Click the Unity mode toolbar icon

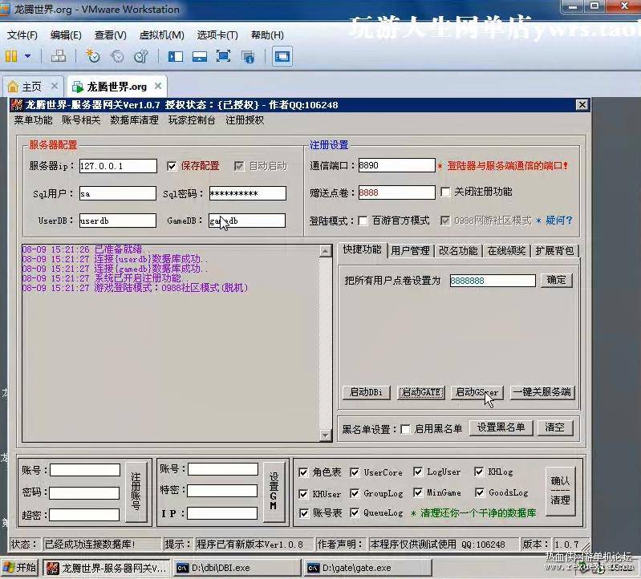247,56
